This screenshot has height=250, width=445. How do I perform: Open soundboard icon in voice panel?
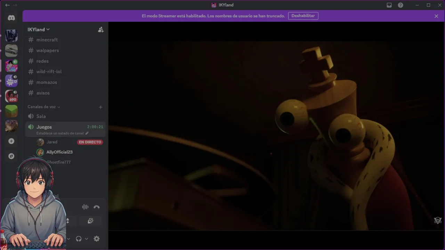[90, 221]
